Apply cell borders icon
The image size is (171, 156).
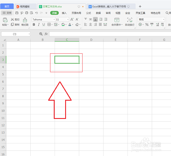coord(49,25)
